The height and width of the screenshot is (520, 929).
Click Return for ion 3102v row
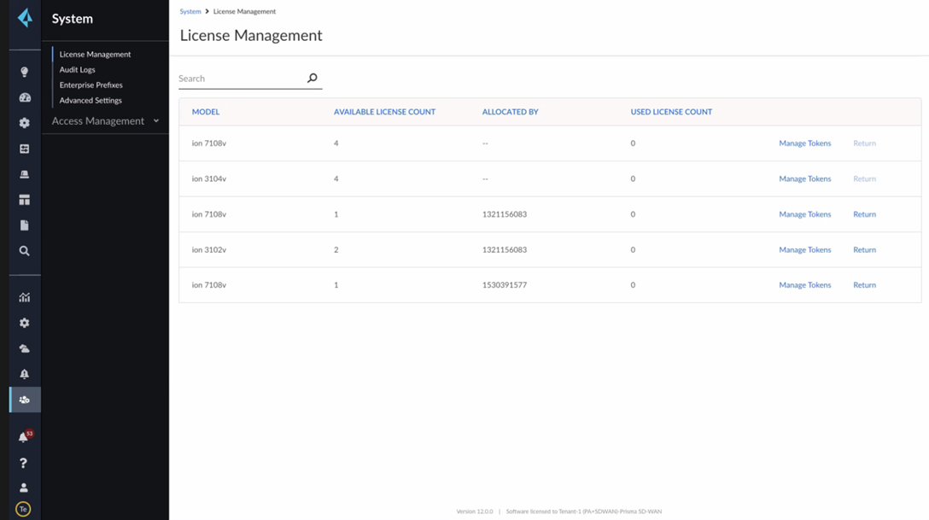(x=864, y=250)
